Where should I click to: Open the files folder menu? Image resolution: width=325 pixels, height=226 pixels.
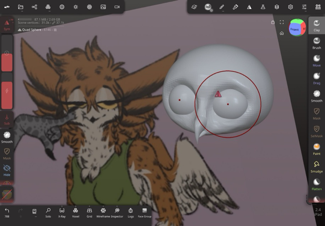click(21, 7)
